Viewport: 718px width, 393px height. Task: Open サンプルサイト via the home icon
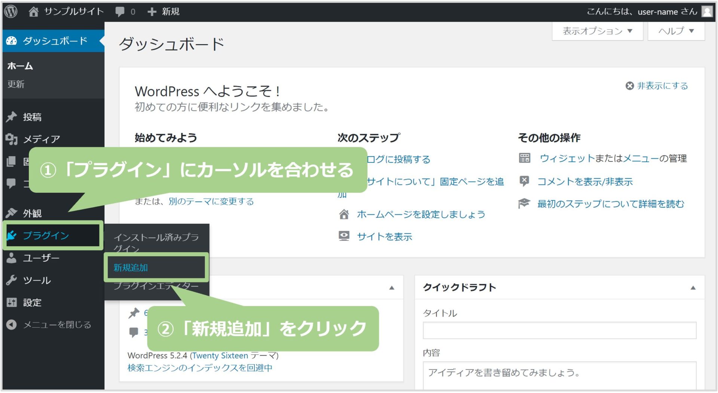(x=34, y=11)
